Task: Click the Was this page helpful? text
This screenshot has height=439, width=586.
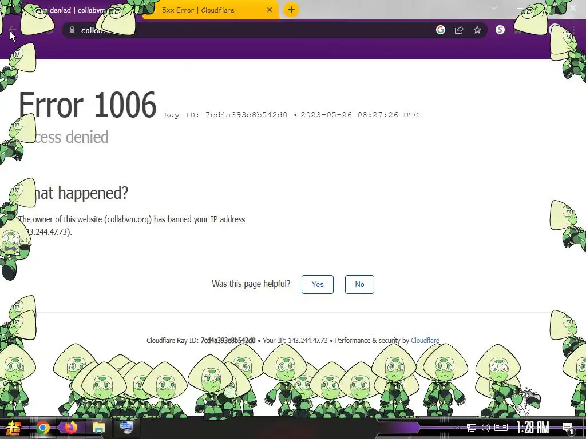Action: (x=251, y=284)
